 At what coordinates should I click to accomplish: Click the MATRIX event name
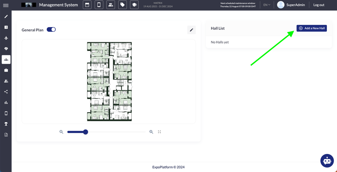158,3
